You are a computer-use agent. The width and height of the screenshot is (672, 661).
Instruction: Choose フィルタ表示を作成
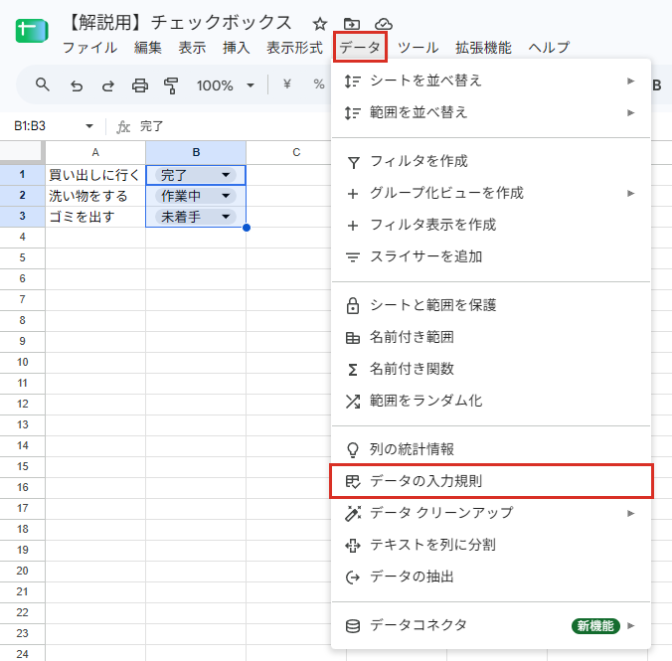pos(491,225)
